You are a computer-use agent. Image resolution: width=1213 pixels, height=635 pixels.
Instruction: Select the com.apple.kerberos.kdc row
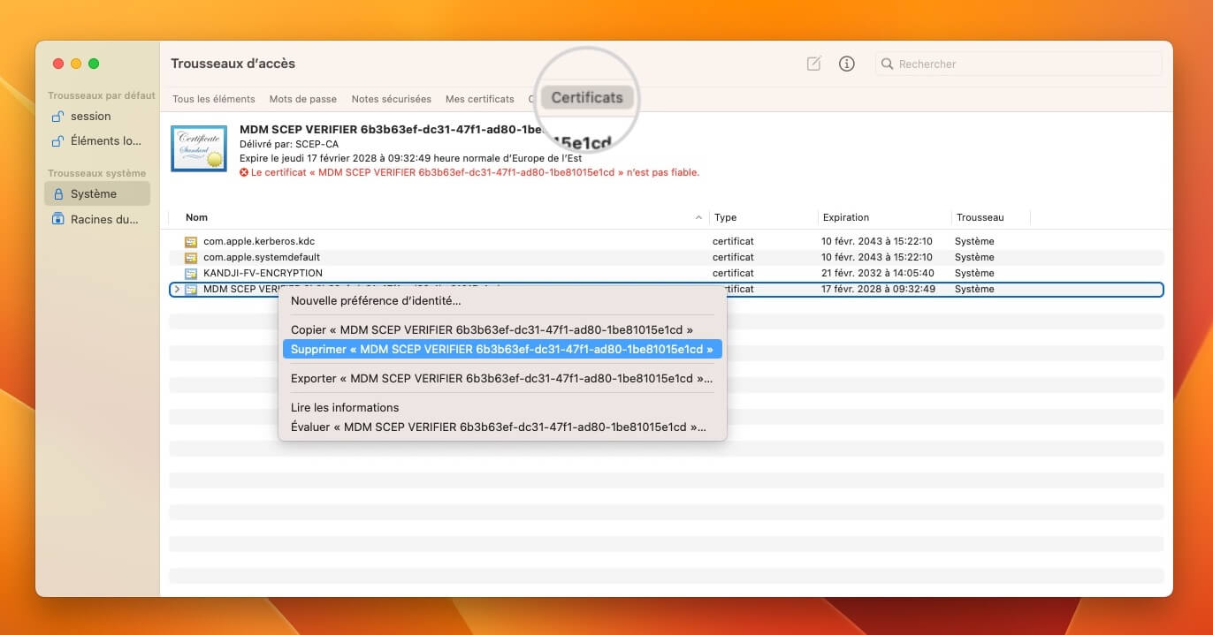tap(667, 241)
